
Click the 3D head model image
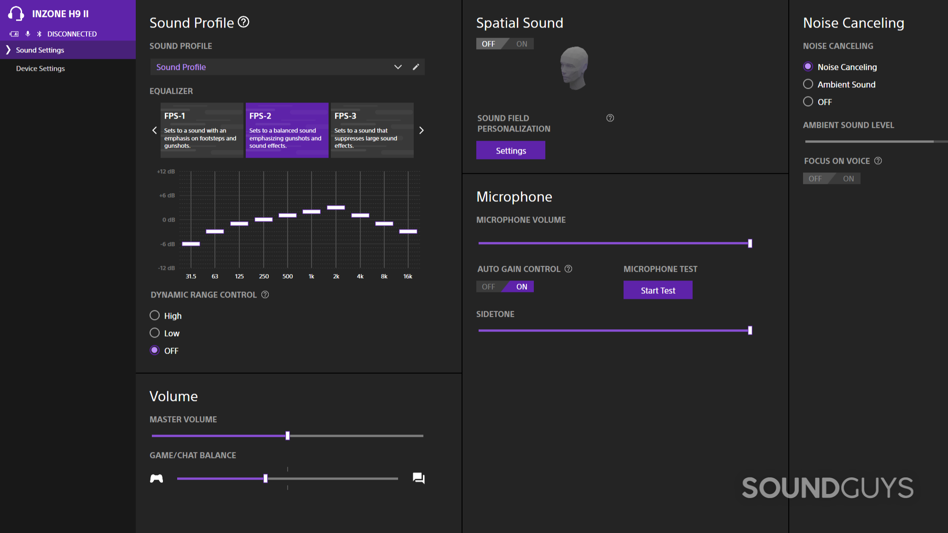pyautogui.click(x=574, y=68)
